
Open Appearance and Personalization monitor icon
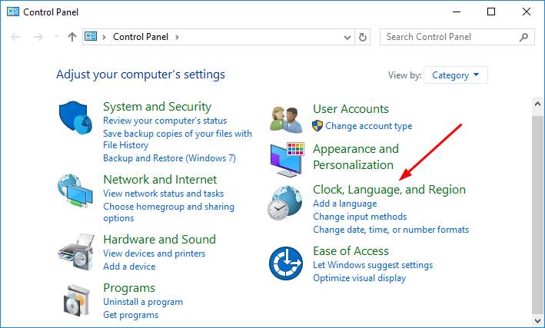287,160
